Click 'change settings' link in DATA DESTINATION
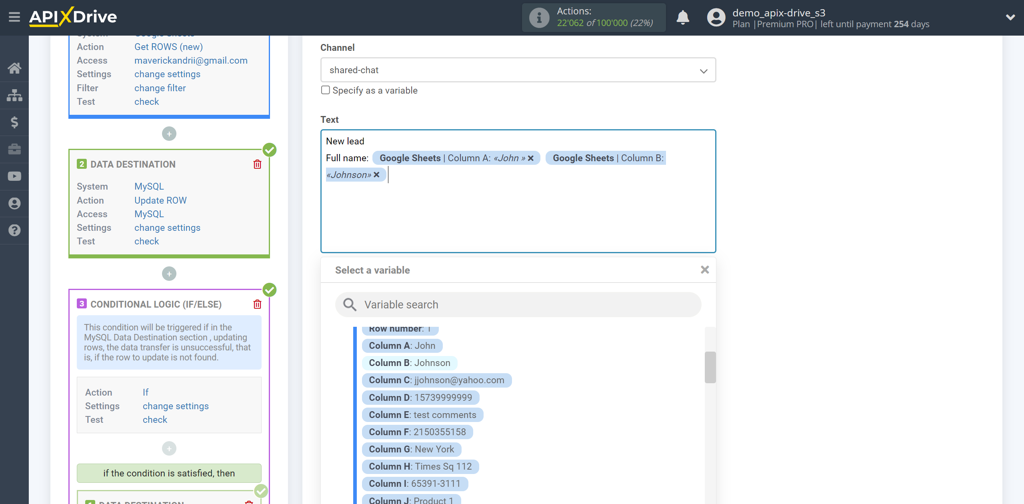 [x=167, y=228]
